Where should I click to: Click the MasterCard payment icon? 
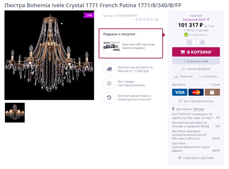196,92
